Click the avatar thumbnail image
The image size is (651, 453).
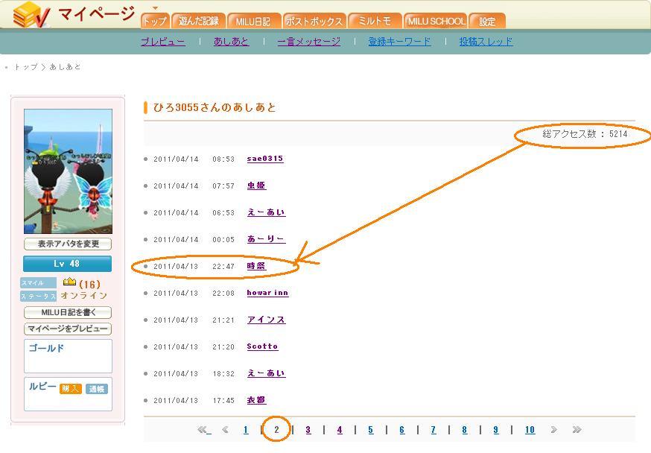coord(68,171)
